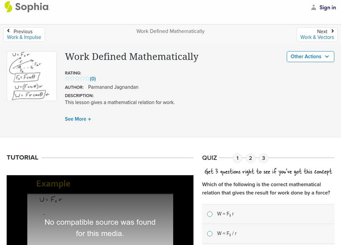Open the (0) ratings link

[92, 78]
